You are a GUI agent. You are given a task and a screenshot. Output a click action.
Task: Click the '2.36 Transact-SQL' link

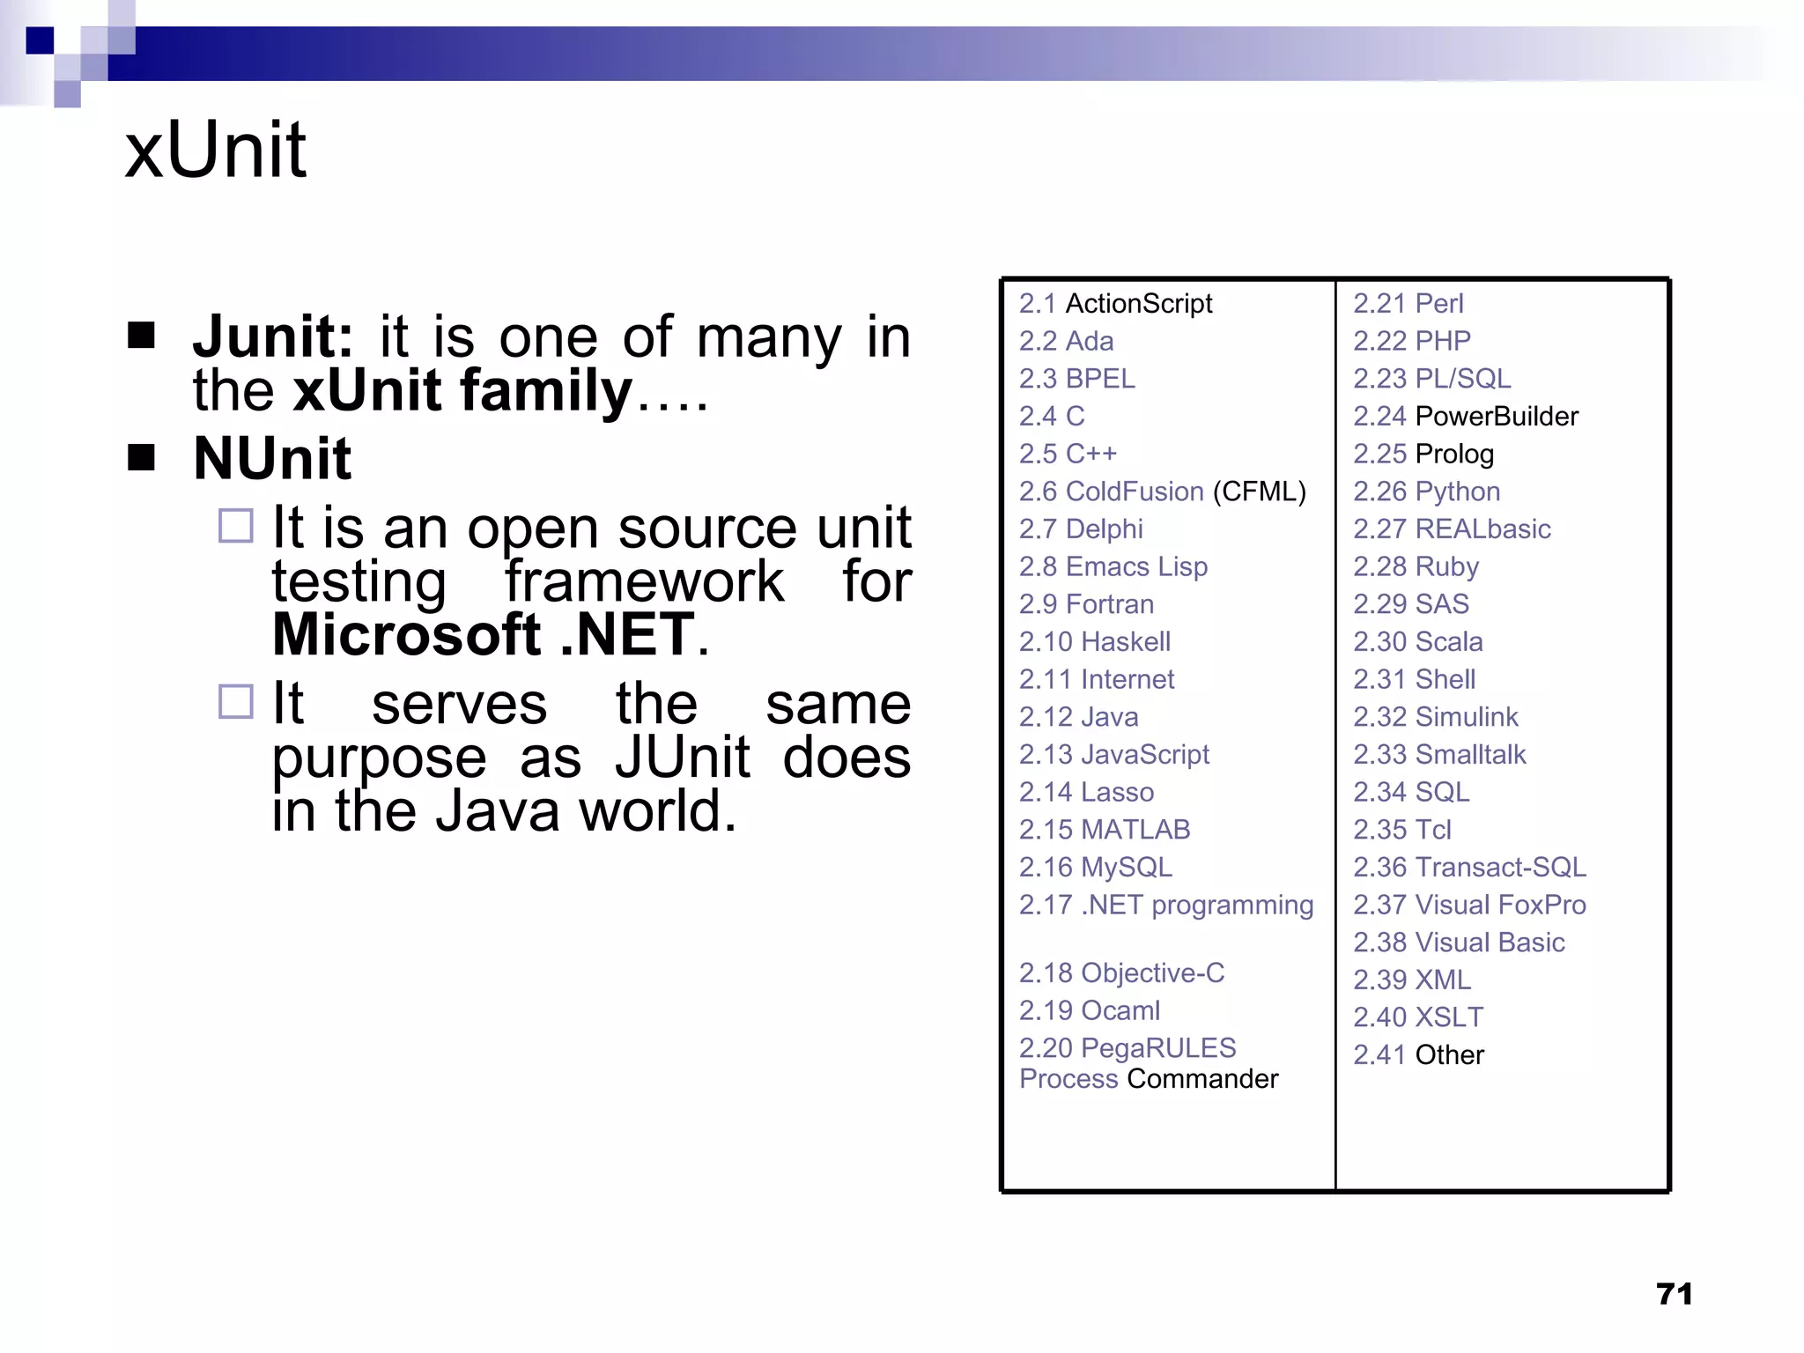click(x=1470, y=868)
